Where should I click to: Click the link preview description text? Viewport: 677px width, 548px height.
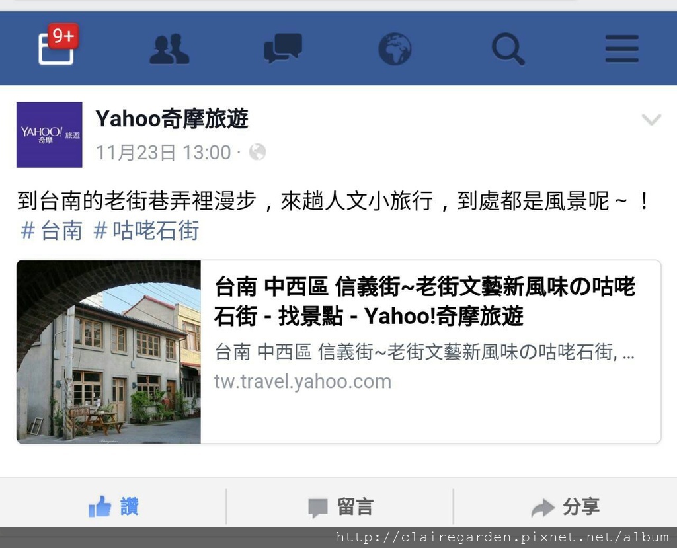[424, 352]
